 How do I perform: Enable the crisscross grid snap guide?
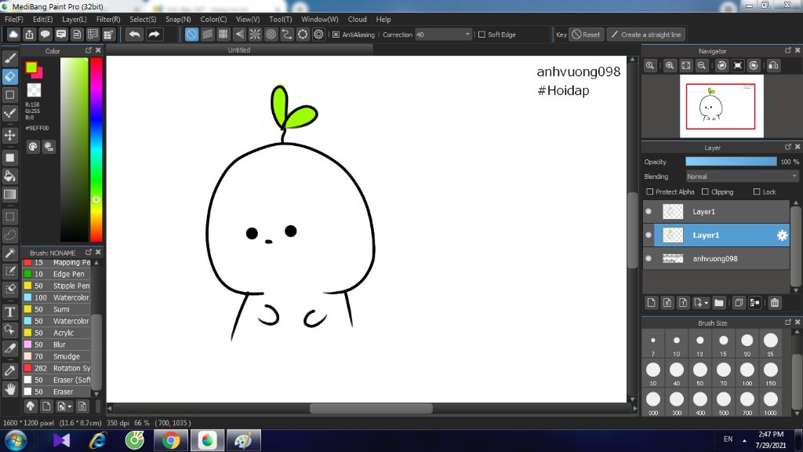pos(223,35)
